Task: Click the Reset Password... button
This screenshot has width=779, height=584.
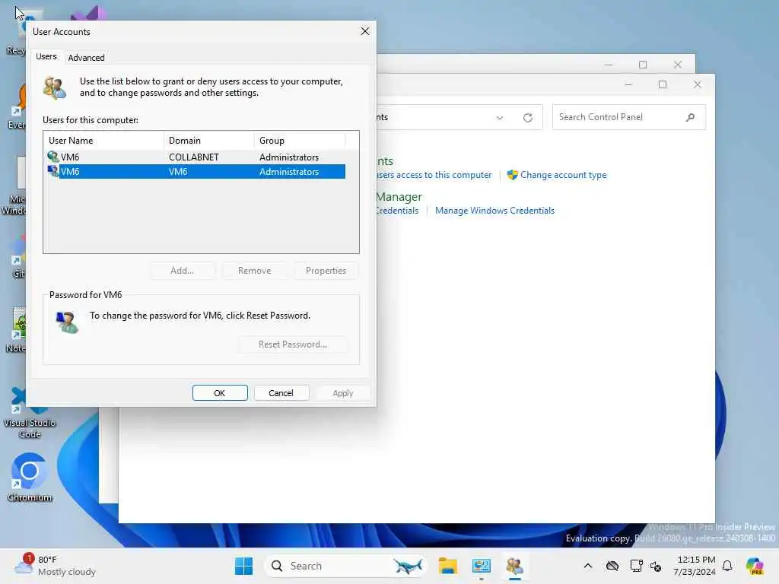Action: 293,344
